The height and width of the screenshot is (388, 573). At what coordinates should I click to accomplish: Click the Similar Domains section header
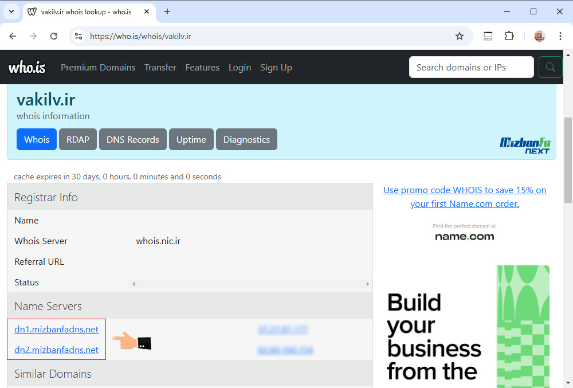(x=190, y=374)
